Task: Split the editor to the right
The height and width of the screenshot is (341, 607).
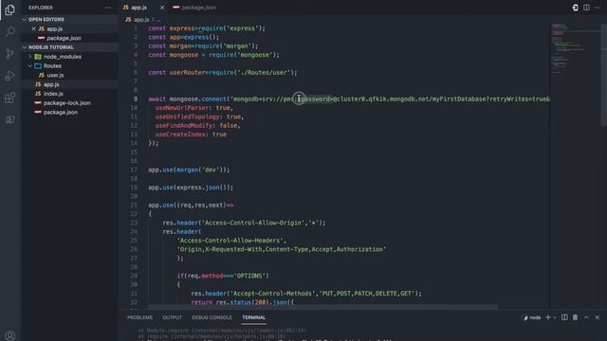Action: point(586,8)
